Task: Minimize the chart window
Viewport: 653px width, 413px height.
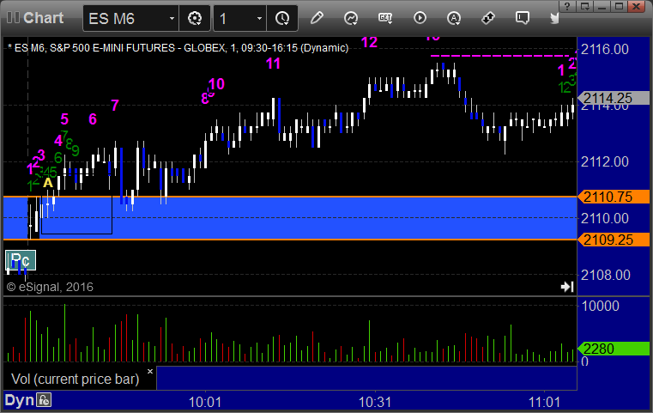Action: coord(602,6)
